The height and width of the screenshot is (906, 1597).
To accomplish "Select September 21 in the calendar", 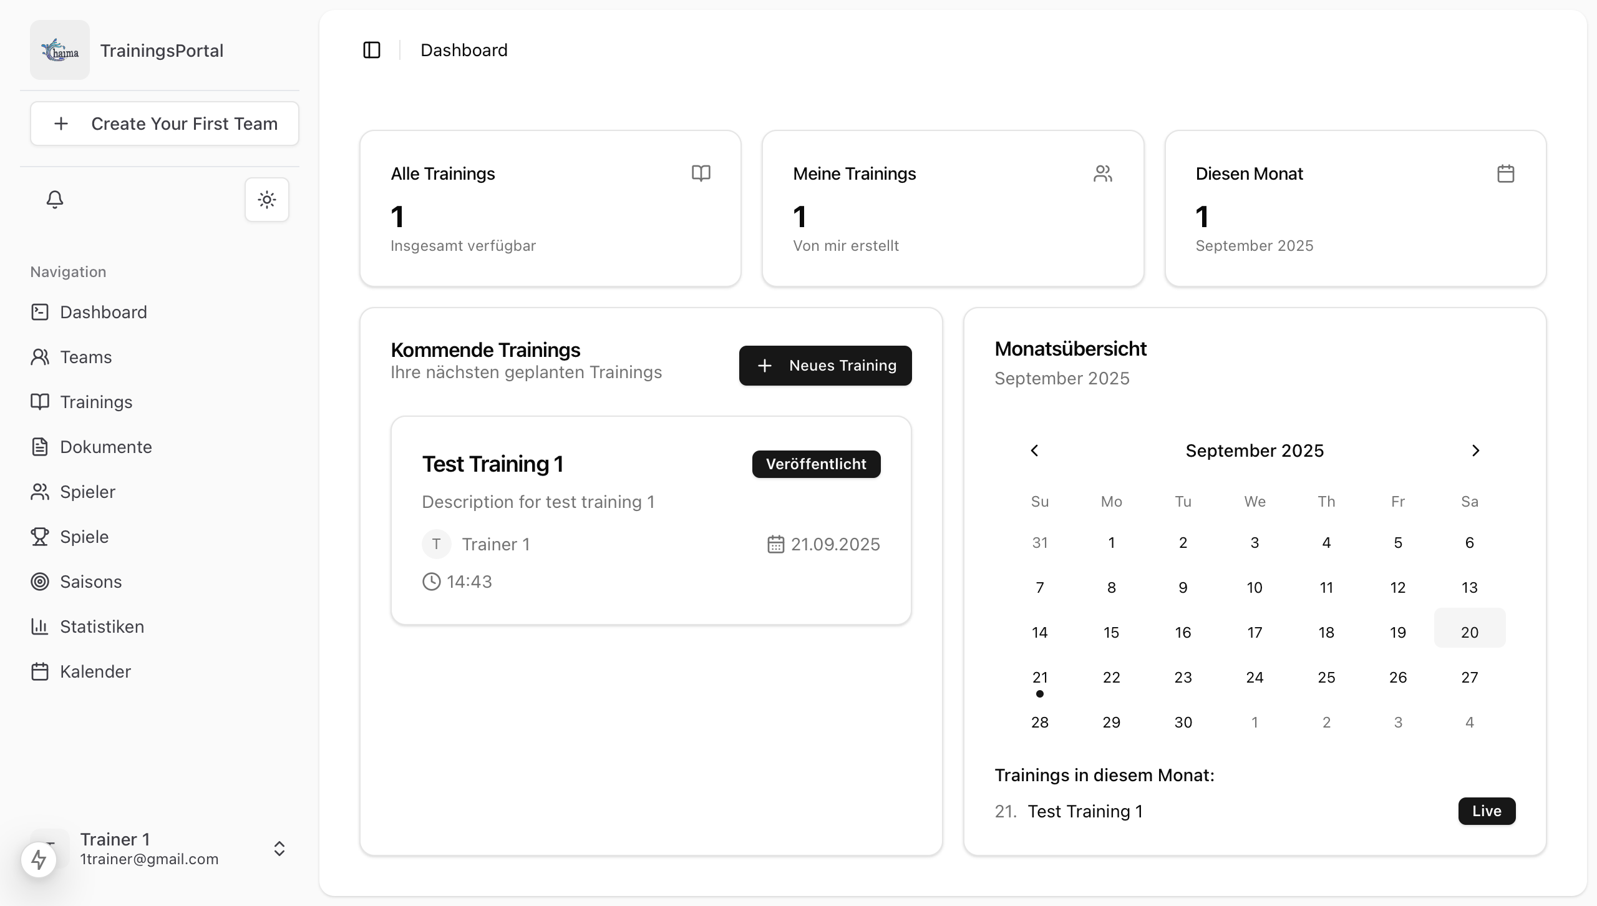I will coord(1040,678).
